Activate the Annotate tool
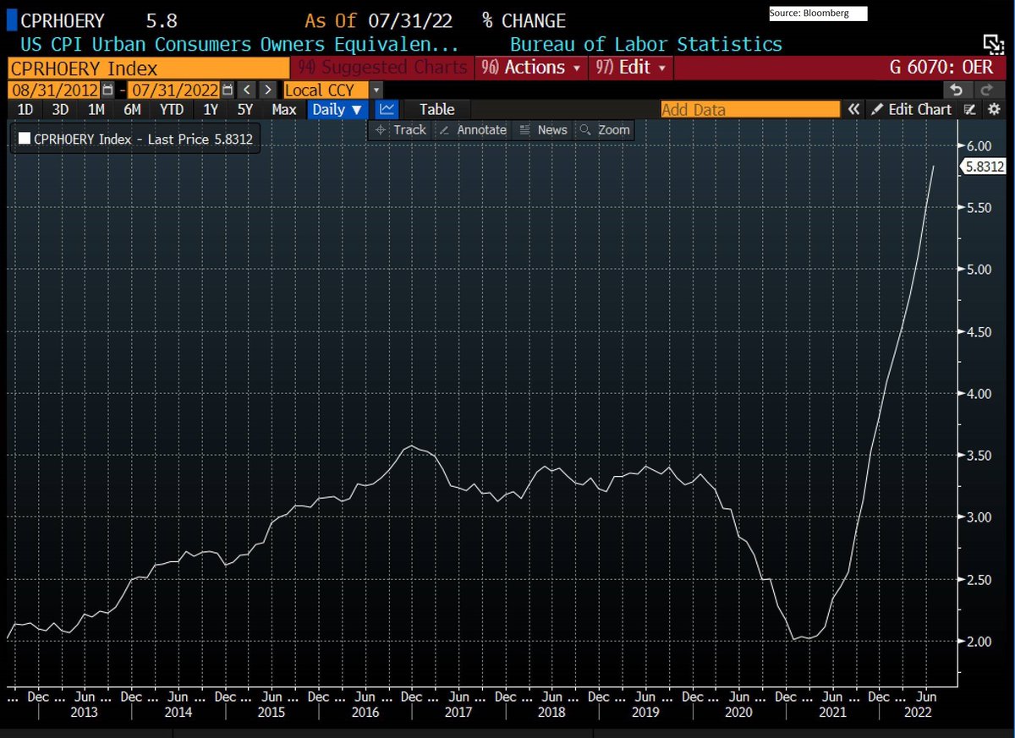Screen dimensions: 1015x738 (472, 129)
